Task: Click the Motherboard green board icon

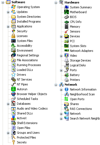Action: pyautogui.click(x=67, y=12)
